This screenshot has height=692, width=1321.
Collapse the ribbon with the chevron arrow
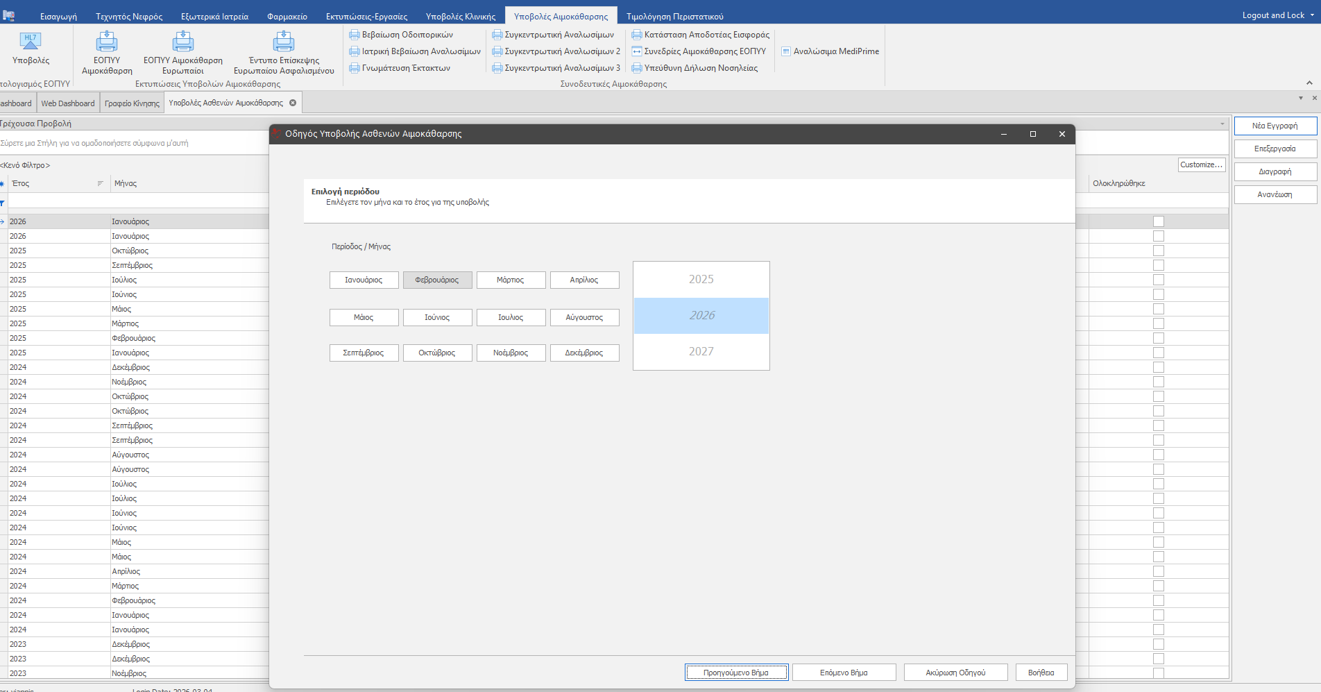click(1309, 83)
